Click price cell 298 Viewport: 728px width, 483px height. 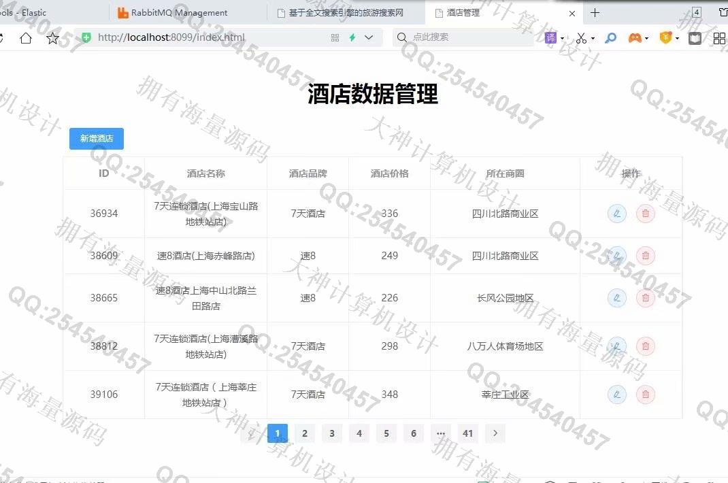pyautogui.click(x=390, y=346)
